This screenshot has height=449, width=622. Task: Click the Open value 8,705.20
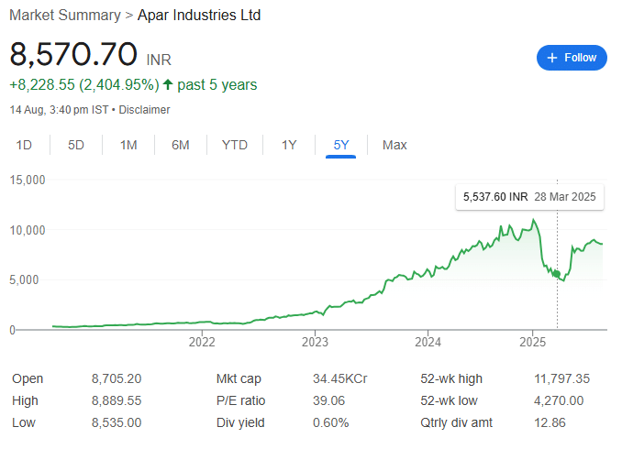click(117, 378)
